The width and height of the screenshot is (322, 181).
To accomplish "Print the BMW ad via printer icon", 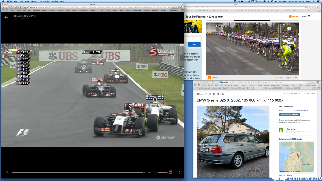I will (x=222, y=94).
